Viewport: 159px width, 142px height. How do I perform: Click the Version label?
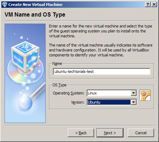(78, 102)
